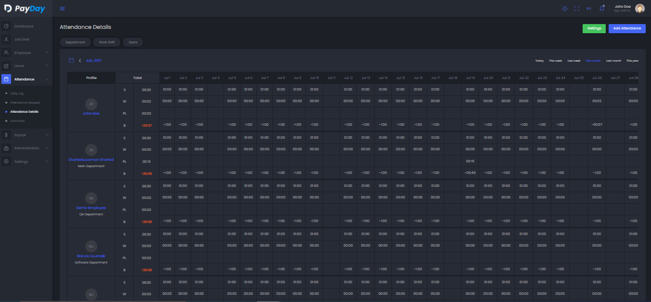Filter the range to Last week
This screenshot has height=302, width=651.
coord(574,61)
